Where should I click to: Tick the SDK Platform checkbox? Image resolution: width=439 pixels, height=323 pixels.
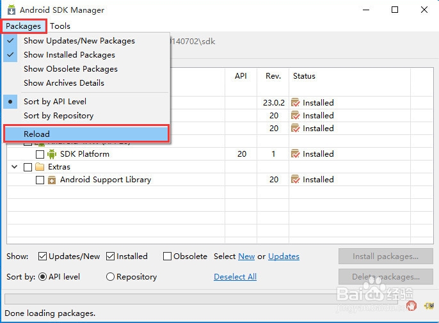(40, 154)
